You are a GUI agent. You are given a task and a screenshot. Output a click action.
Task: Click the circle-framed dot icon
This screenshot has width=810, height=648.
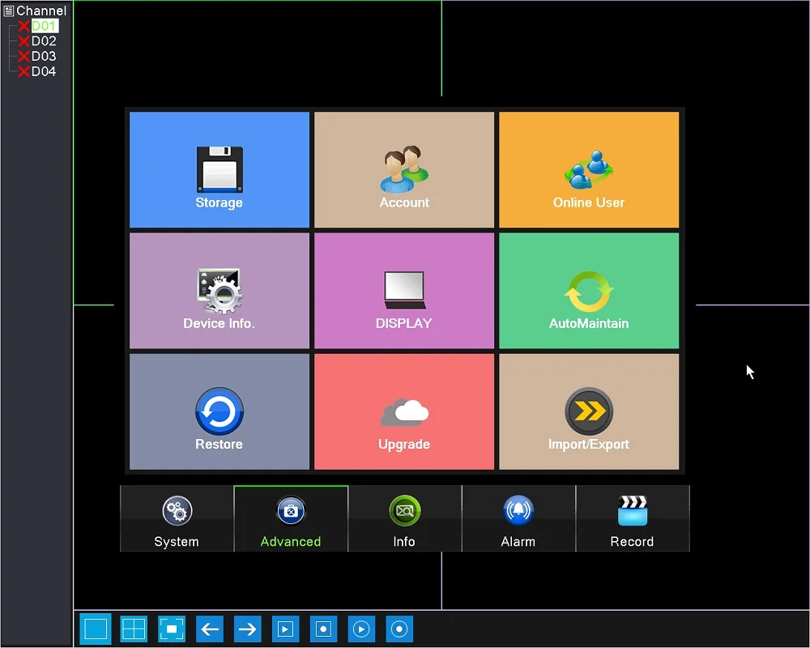pos(399,629)
